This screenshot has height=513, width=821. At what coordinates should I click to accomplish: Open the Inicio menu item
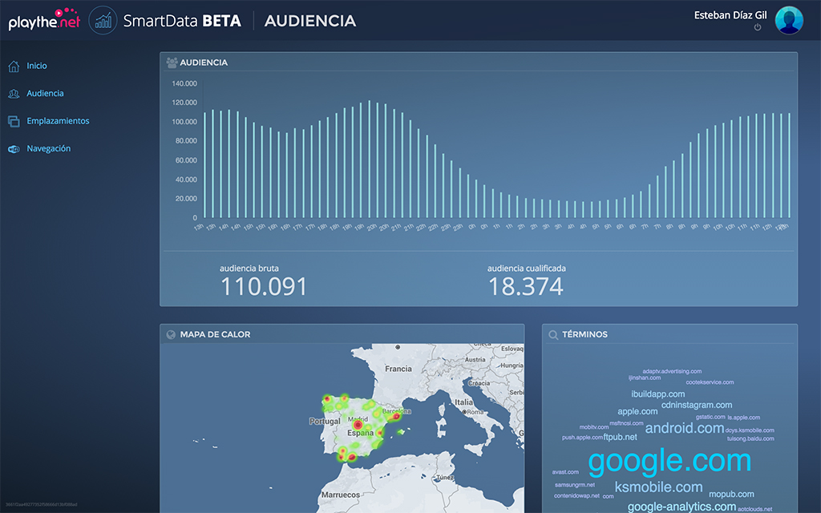tap(37, 67)
